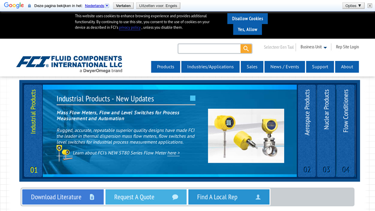Click Uitzetten voor: Engels button
Screen dimensions: 375x211
158,6
